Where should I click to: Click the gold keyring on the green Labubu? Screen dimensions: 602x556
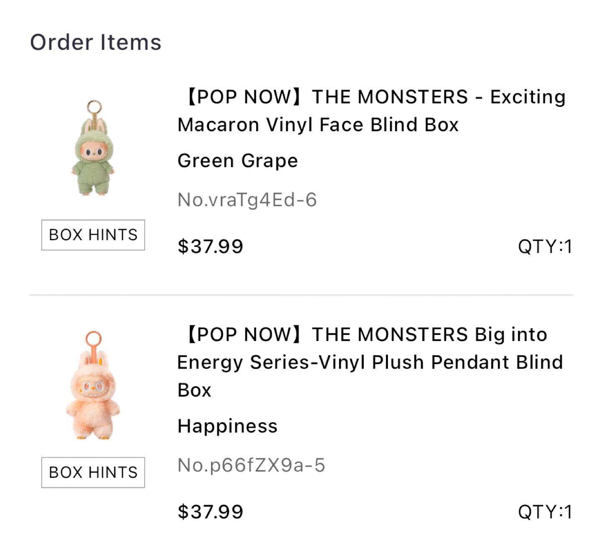pos(94,107)
